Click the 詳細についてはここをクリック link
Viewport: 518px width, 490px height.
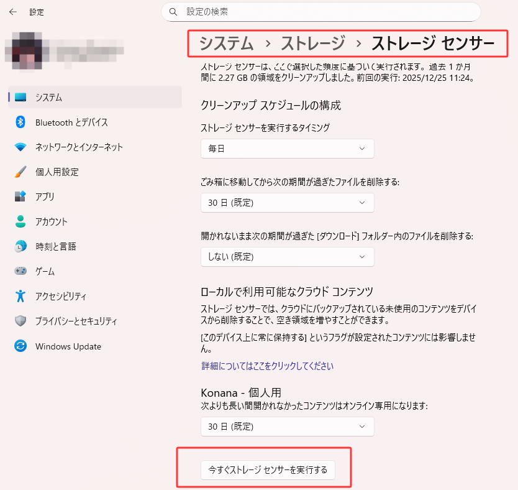click(267, 367)
